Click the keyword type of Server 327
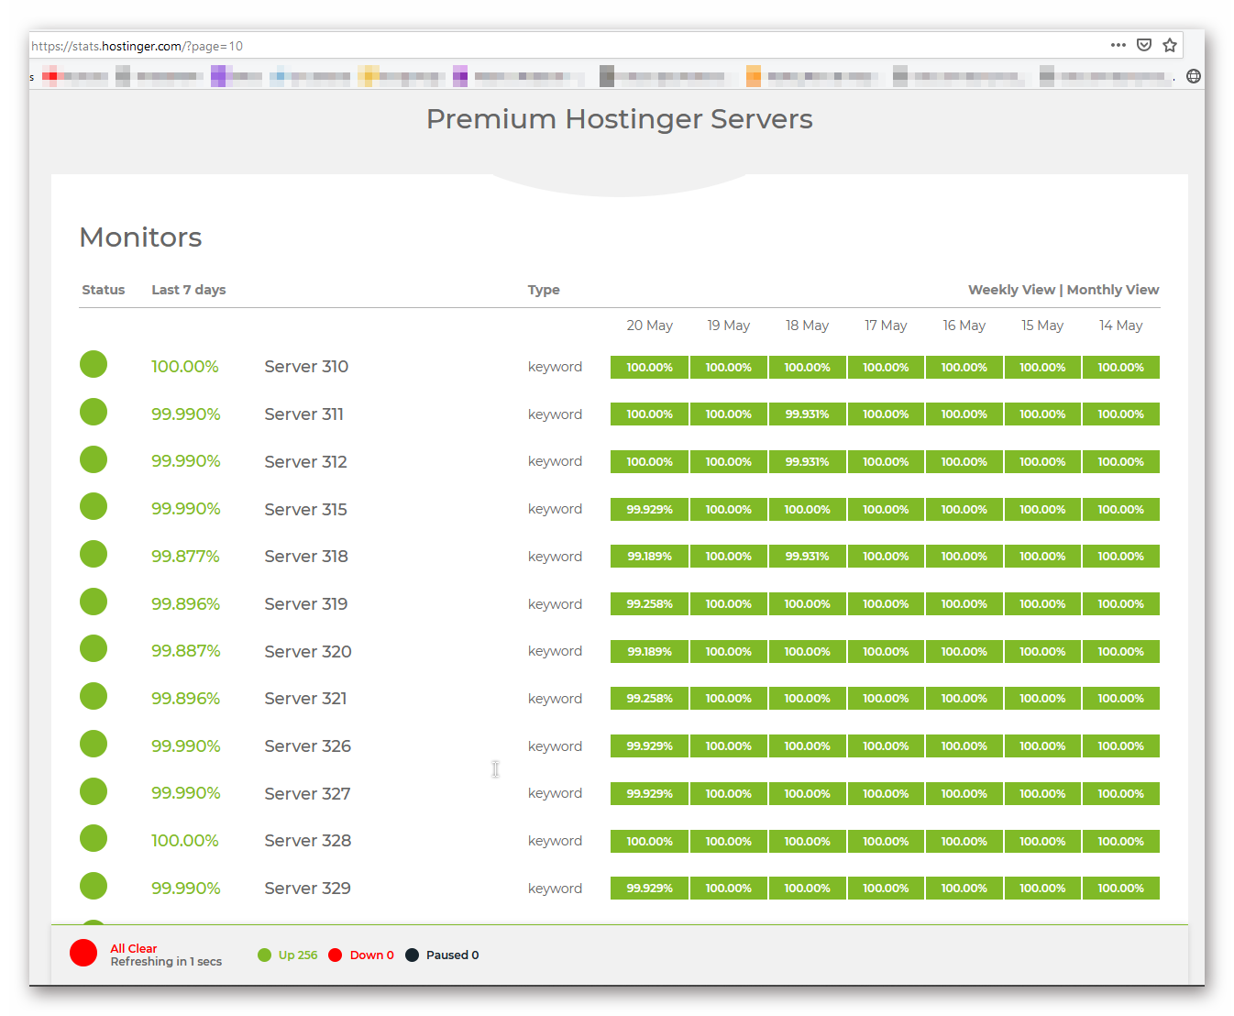This screenshot has height=1016, width=1234. [555, 793]
